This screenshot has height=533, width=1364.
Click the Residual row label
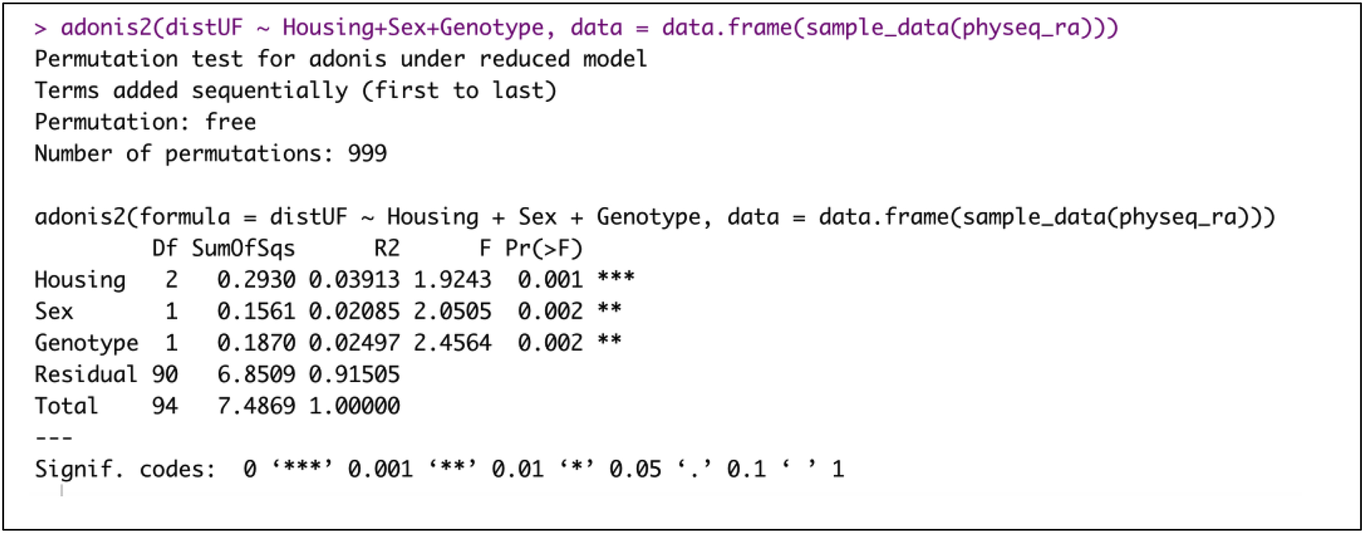coord(86,375)
